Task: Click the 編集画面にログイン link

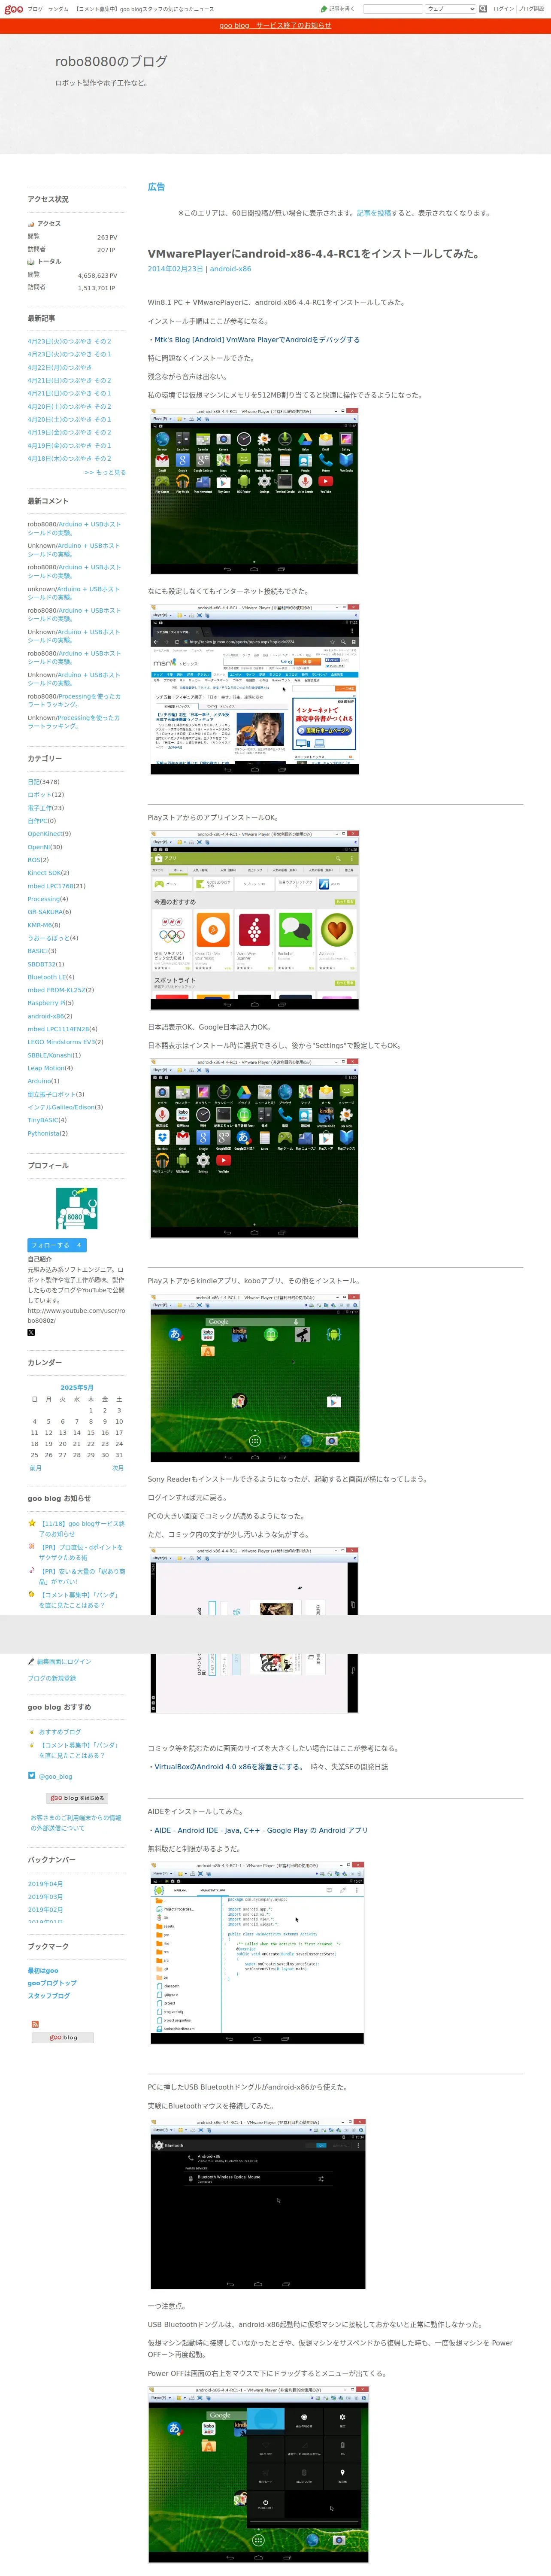Action: point(64,1662)
